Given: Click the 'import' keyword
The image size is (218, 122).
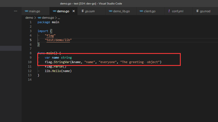Looking at the screenshot, I should click(x=43, y=31).
